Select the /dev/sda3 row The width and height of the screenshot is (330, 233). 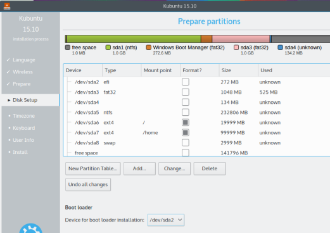pyautogui.click(x=197, y=92)
